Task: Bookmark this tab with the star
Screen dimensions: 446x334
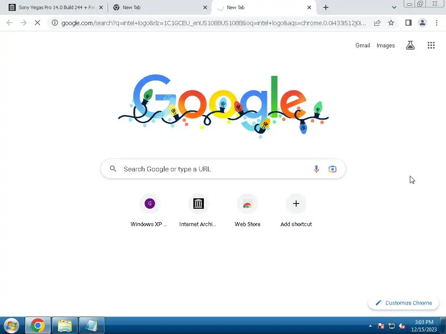Action: [391, 23]
